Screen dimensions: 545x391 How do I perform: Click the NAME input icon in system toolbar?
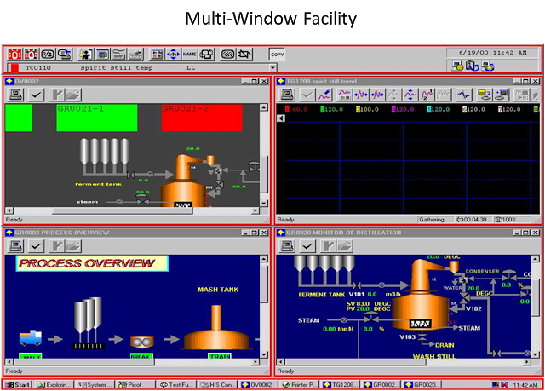189,54
